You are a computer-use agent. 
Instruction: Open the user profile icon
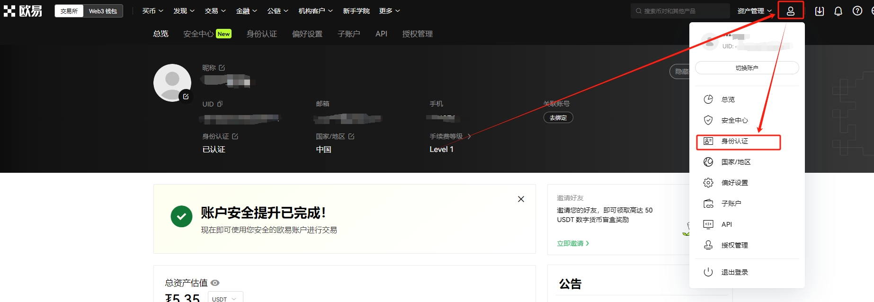pyautogui.click(x=790, y=11)
